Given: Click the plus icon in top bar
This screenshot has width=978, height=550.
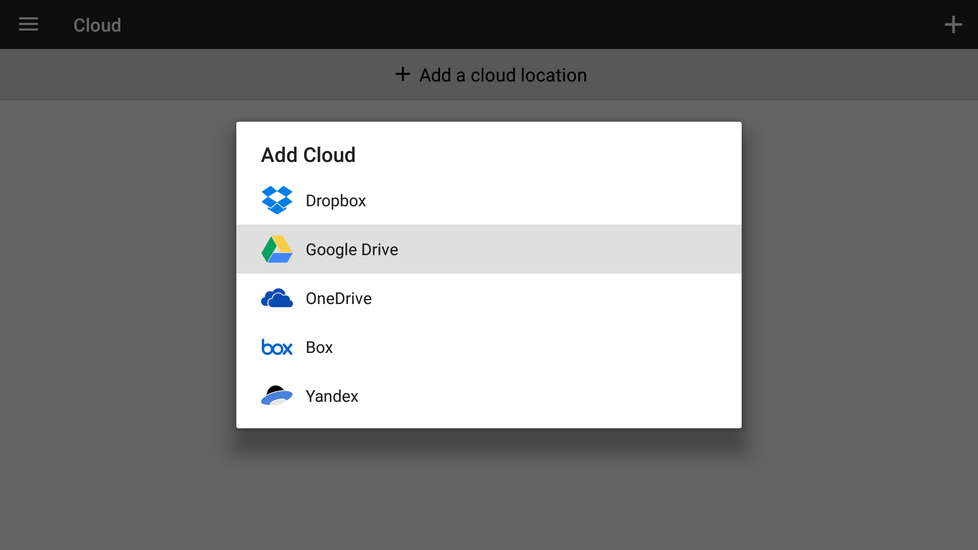Looking at the screenshot, I should [953, 24].
